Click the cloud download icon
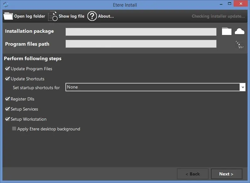250x183 pixels. coord(240,31)
